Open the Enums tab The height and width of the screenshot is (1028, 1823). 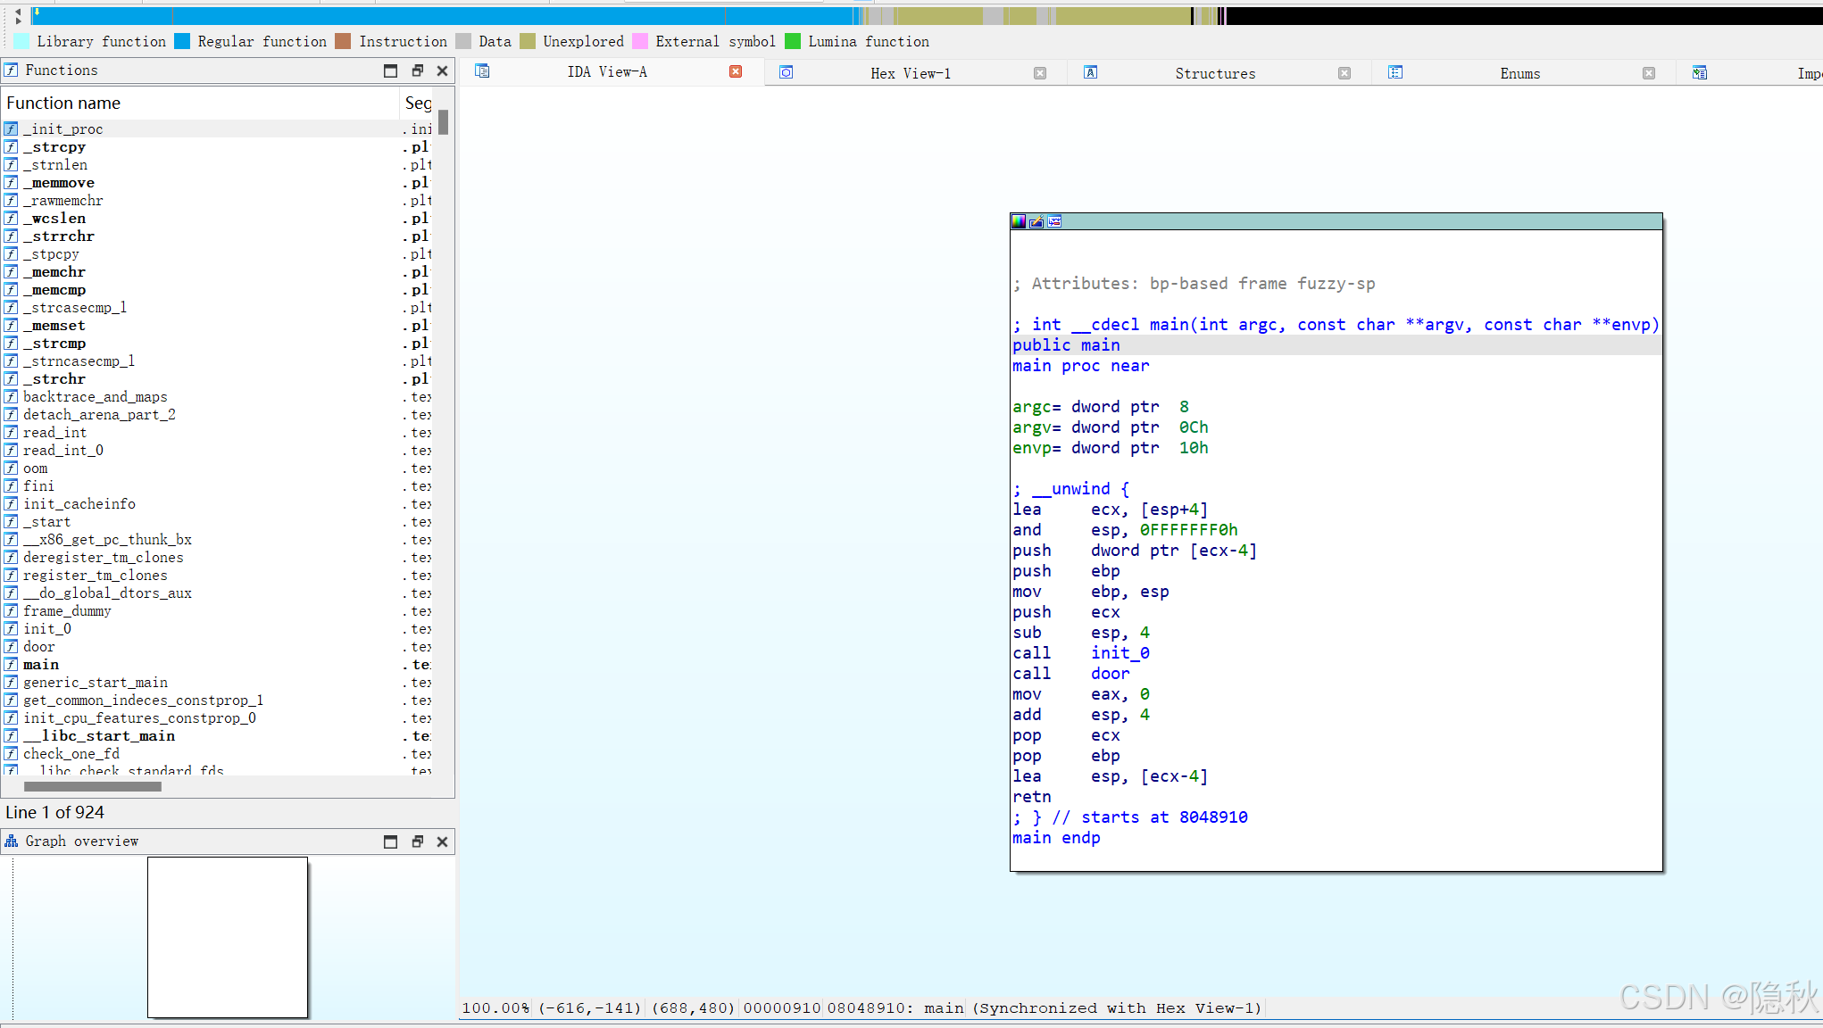[1519, 73]
